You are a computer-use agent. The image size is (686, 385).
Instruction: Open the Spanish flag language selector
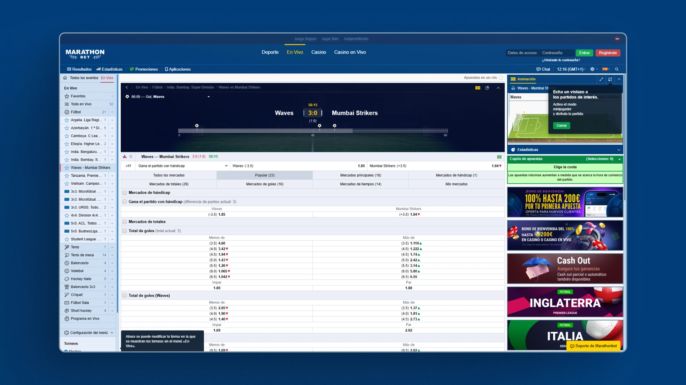(605, 69)
